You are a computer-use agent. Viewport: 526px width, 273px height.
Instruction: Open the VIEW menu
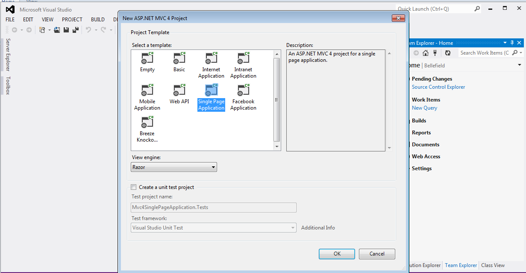click(x=48, y=20)
